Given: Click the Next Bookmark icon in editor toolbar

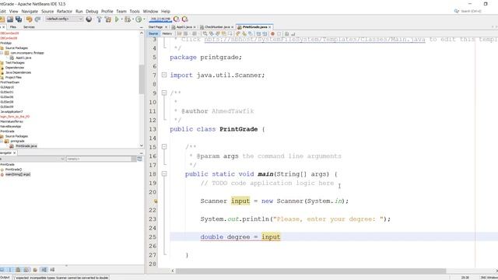Looking at the screenshot, I should tap(244, 33).
